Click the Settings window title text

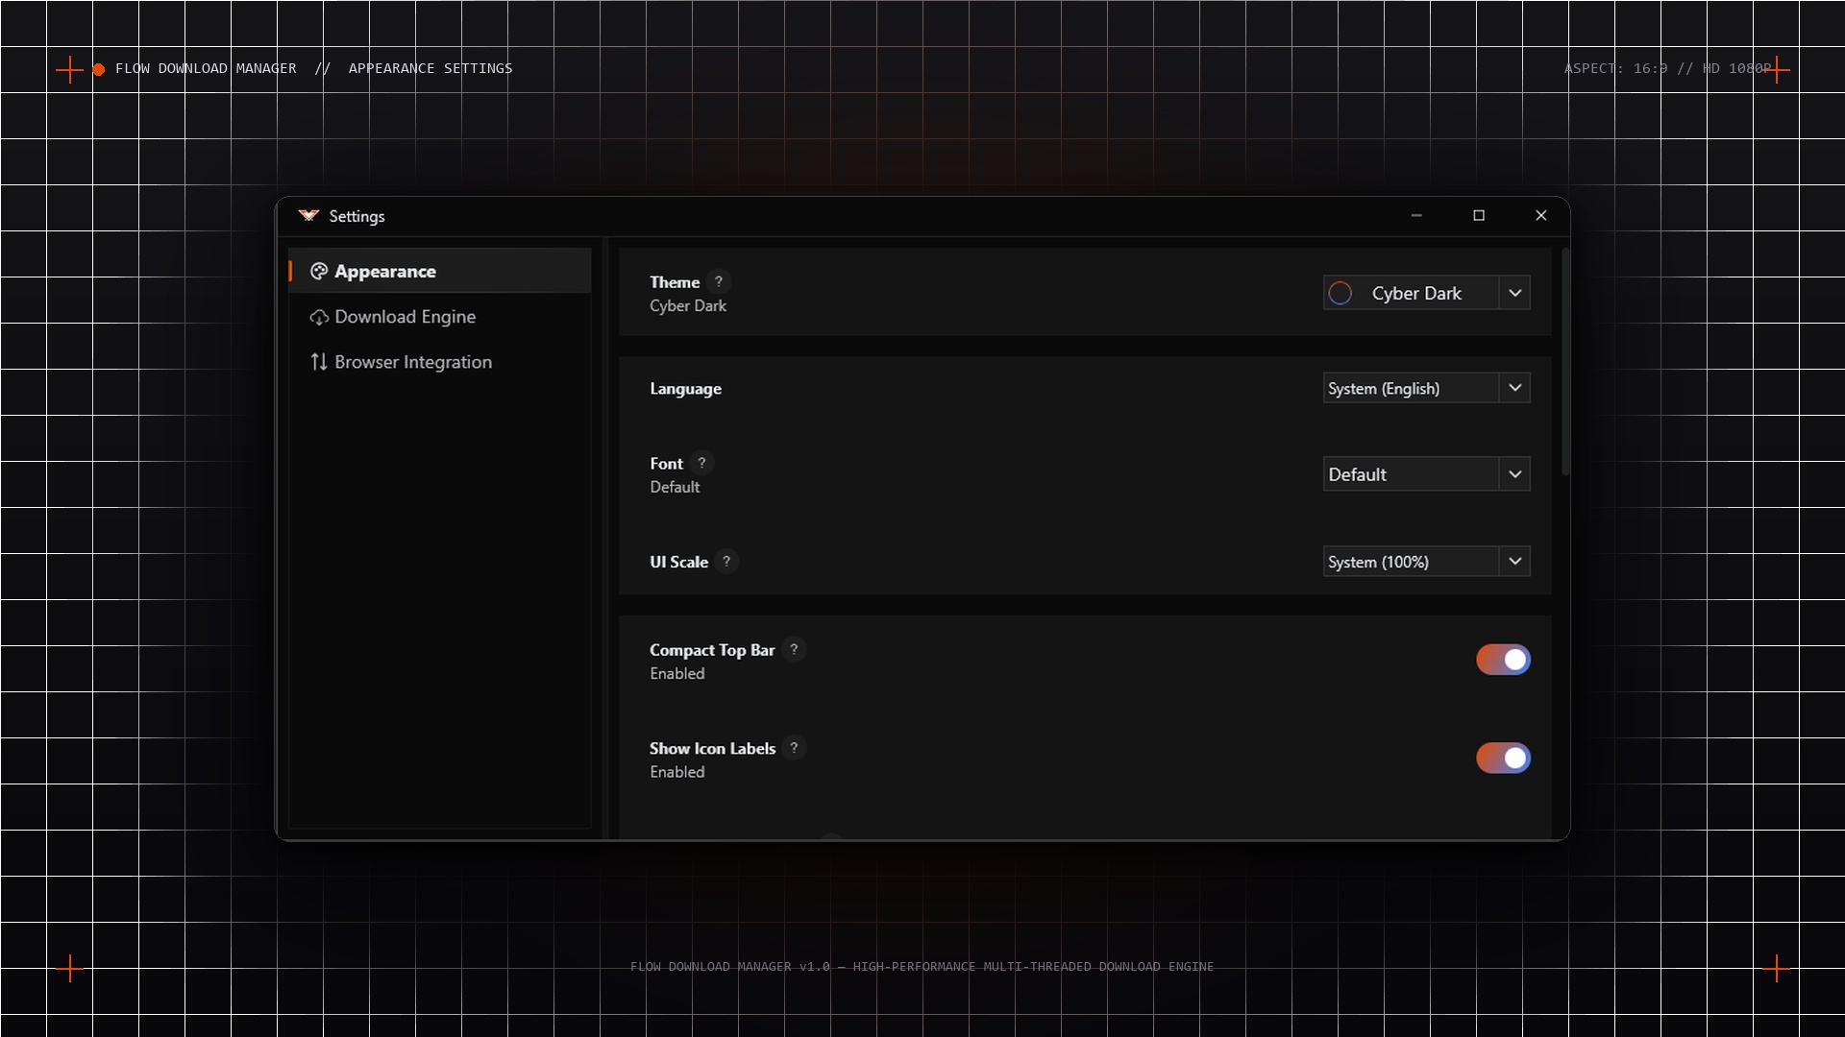(x=357, y=217)
